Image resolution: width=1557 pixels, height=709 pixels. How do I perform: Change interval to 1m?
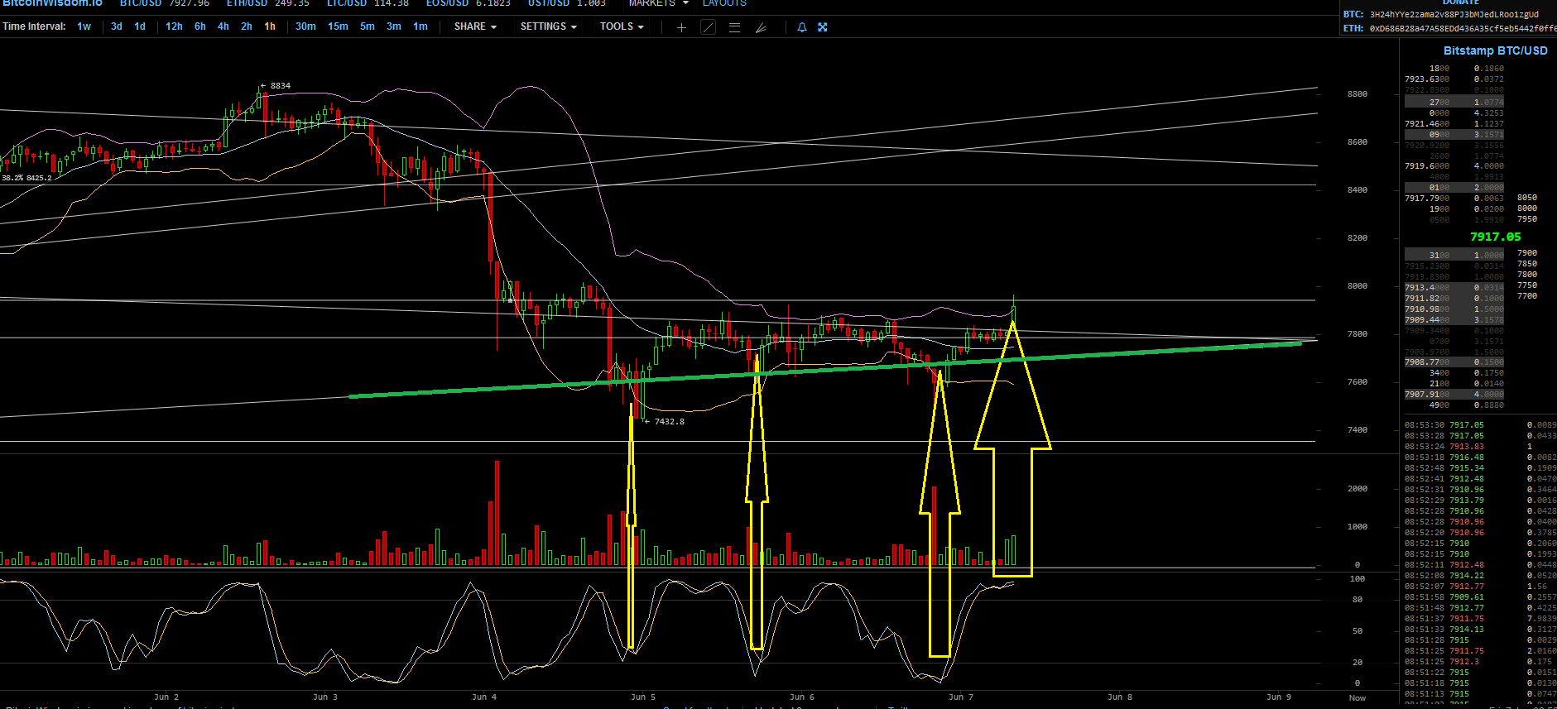click(x=420, y=26)
